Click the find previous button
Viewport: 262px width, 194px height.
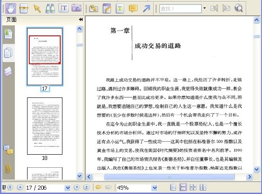214,8
